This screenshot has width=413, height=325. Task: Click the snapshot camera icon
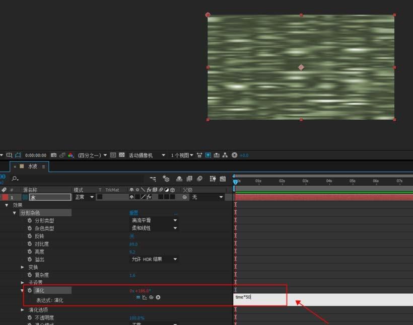[53, 155]
